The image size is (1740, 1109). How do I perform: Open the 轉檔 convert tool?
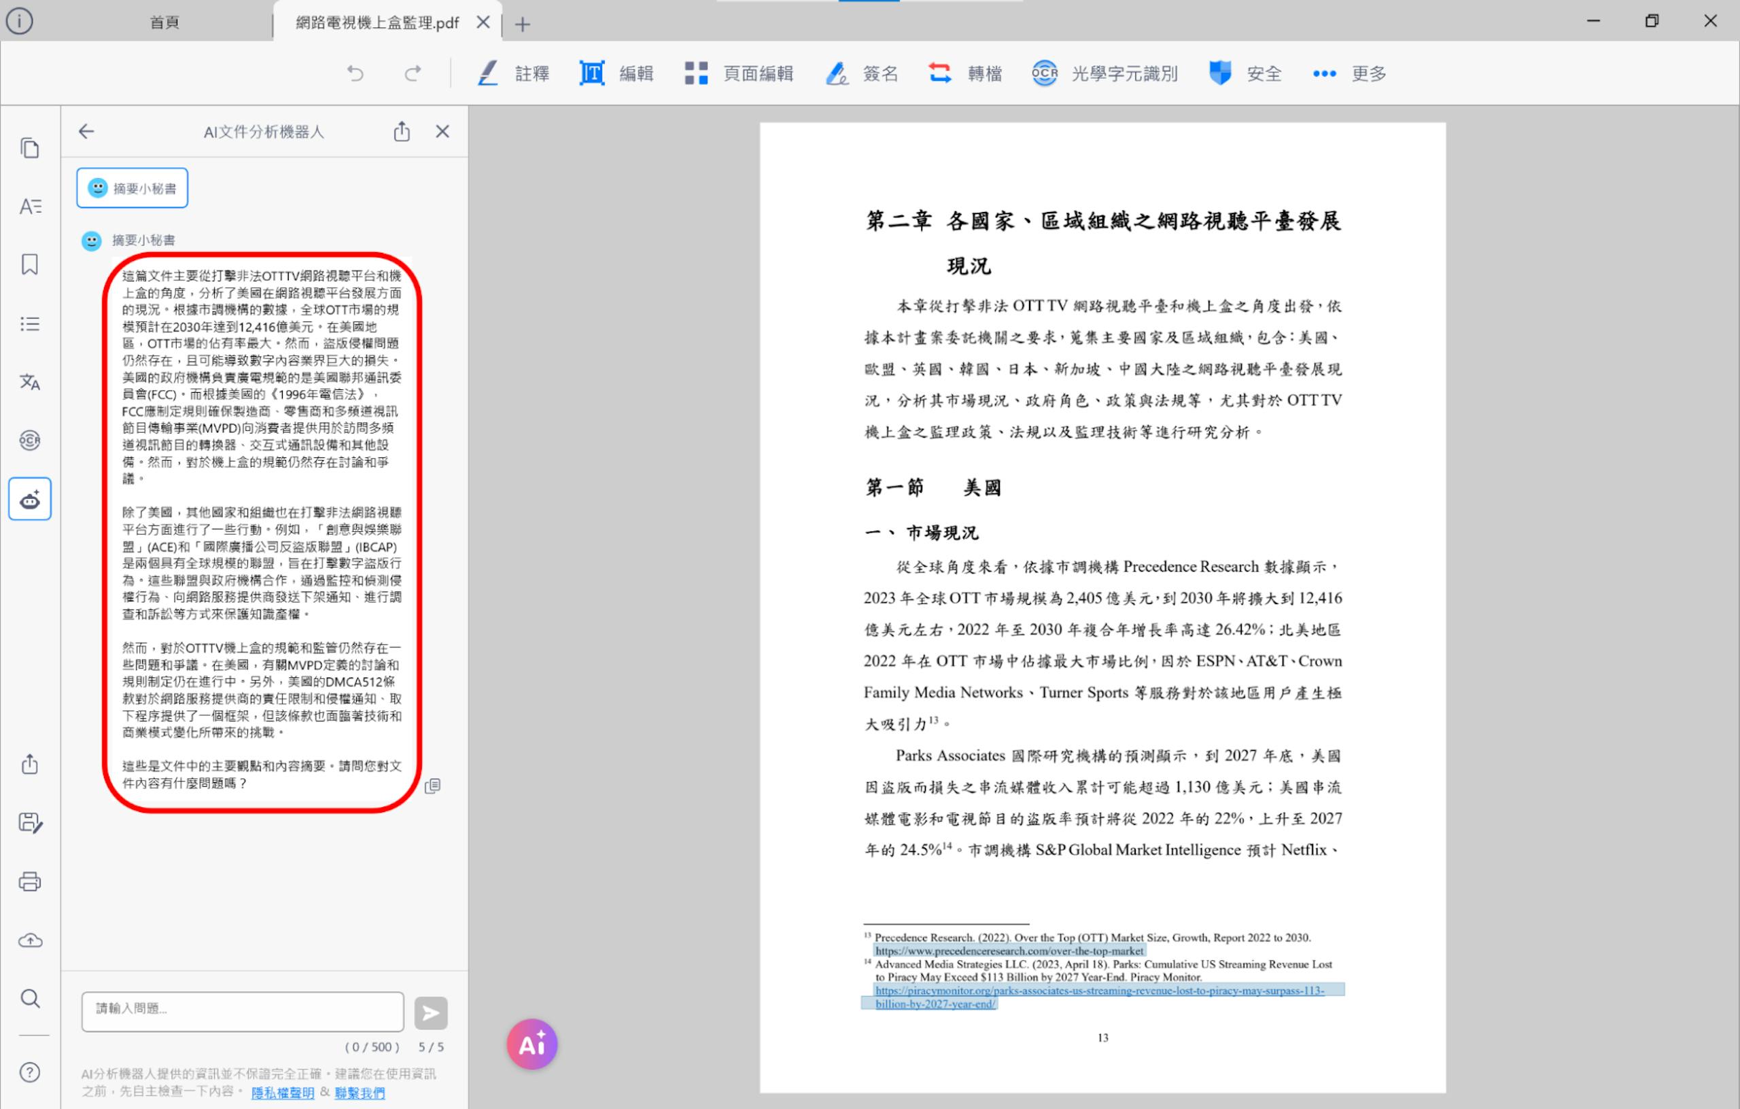tap(965, 73)
